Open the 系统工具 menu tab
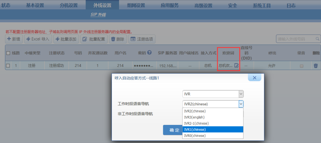 (261, 5)
